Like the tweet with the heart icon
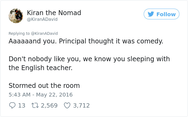The width and height of the screenshot is (188, 117). pyautogui.click(x=67, y=105)
